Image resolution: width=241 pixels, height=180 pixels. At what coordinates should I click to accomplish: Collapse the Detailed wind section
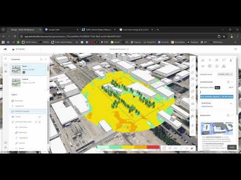tap(232, 82)
